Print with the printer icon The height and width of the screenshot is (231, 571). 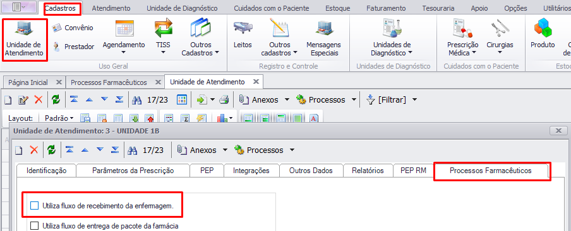click(224, 100)
